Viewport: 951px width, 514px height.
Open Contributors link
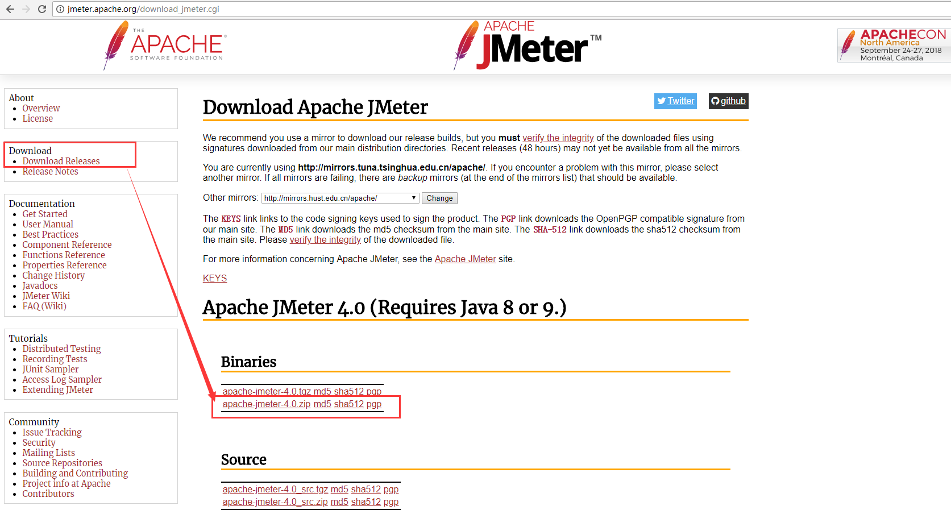48,494
